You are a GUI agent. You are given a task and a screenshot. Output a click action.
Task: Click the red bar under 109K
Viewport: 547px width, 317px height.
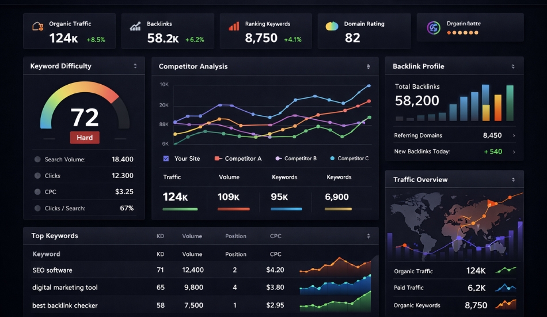click(233, 209)
